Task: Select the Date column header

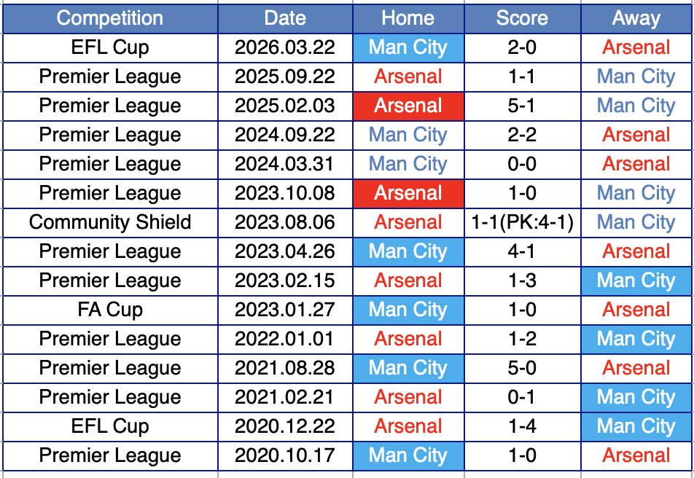Action: pyautogui.click(x=285, y=18)
